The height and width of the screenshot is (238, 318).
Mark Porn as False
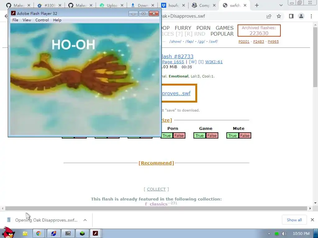tap(179, 136)
